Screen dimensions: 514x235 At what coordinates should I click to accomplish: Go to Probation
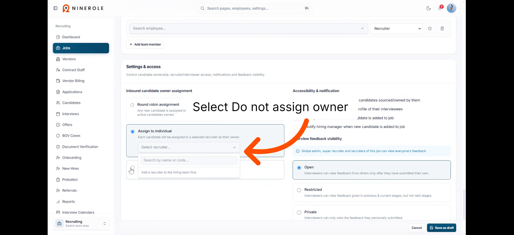tap(81, 180)
